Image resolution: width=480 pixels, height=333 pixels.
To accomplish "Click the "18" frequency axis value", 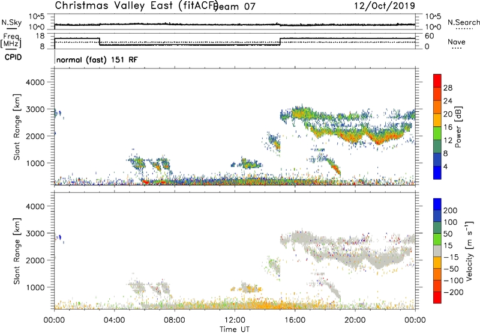I will 40,36.
